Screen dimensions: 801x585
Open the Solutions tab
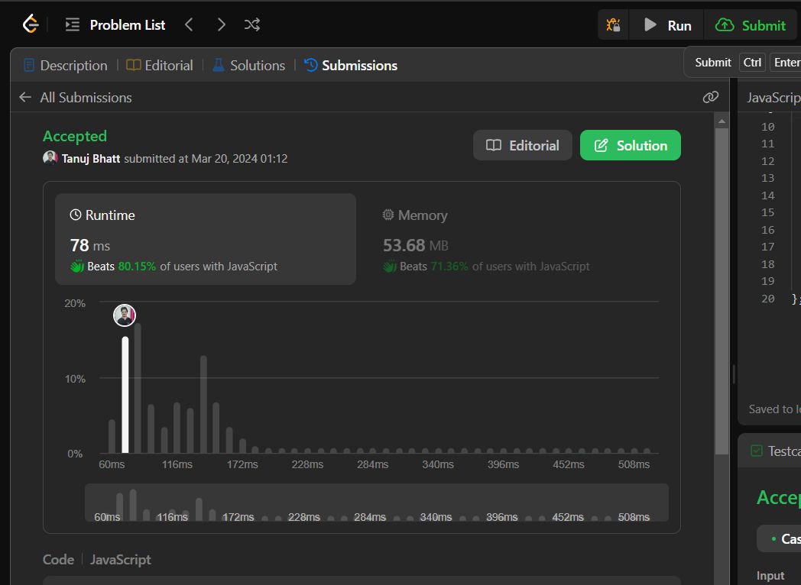point(248,66)
